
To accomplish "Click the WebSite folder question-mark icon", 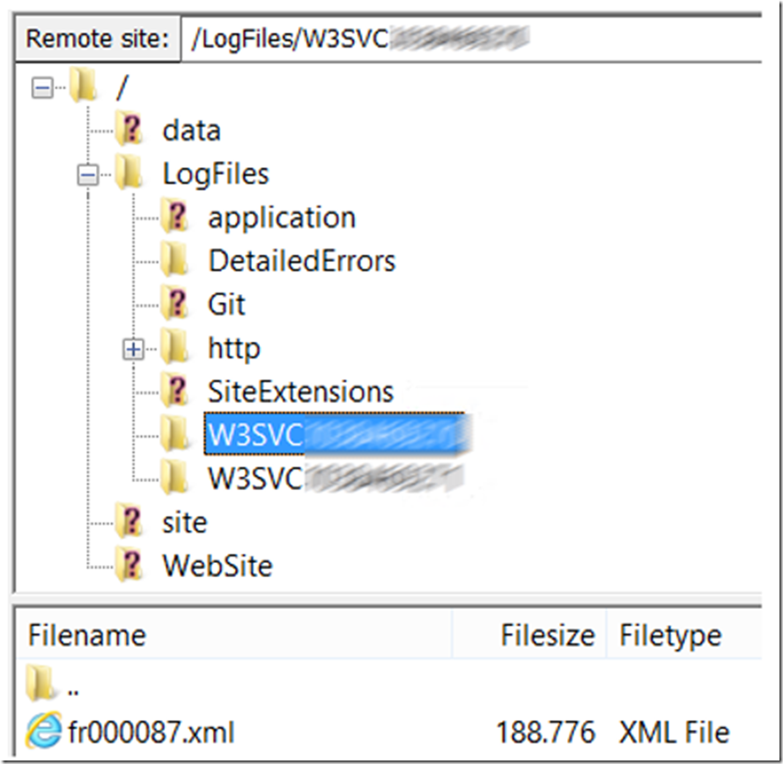I will [x=129, y=565].
